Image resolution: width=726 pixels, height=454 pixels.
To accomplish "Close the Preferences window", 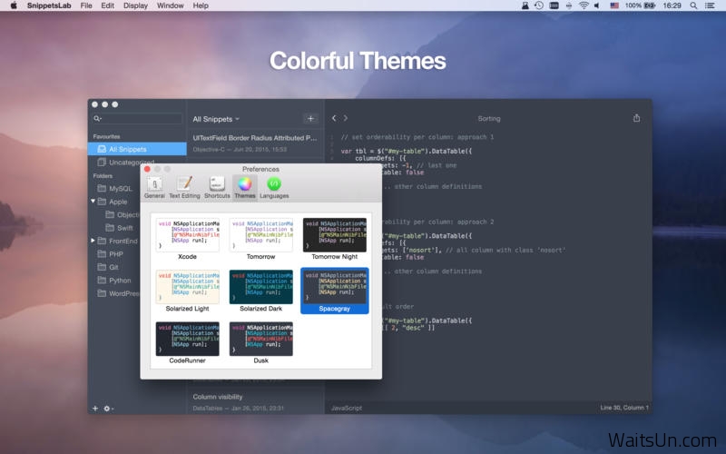I will point(147,169).
